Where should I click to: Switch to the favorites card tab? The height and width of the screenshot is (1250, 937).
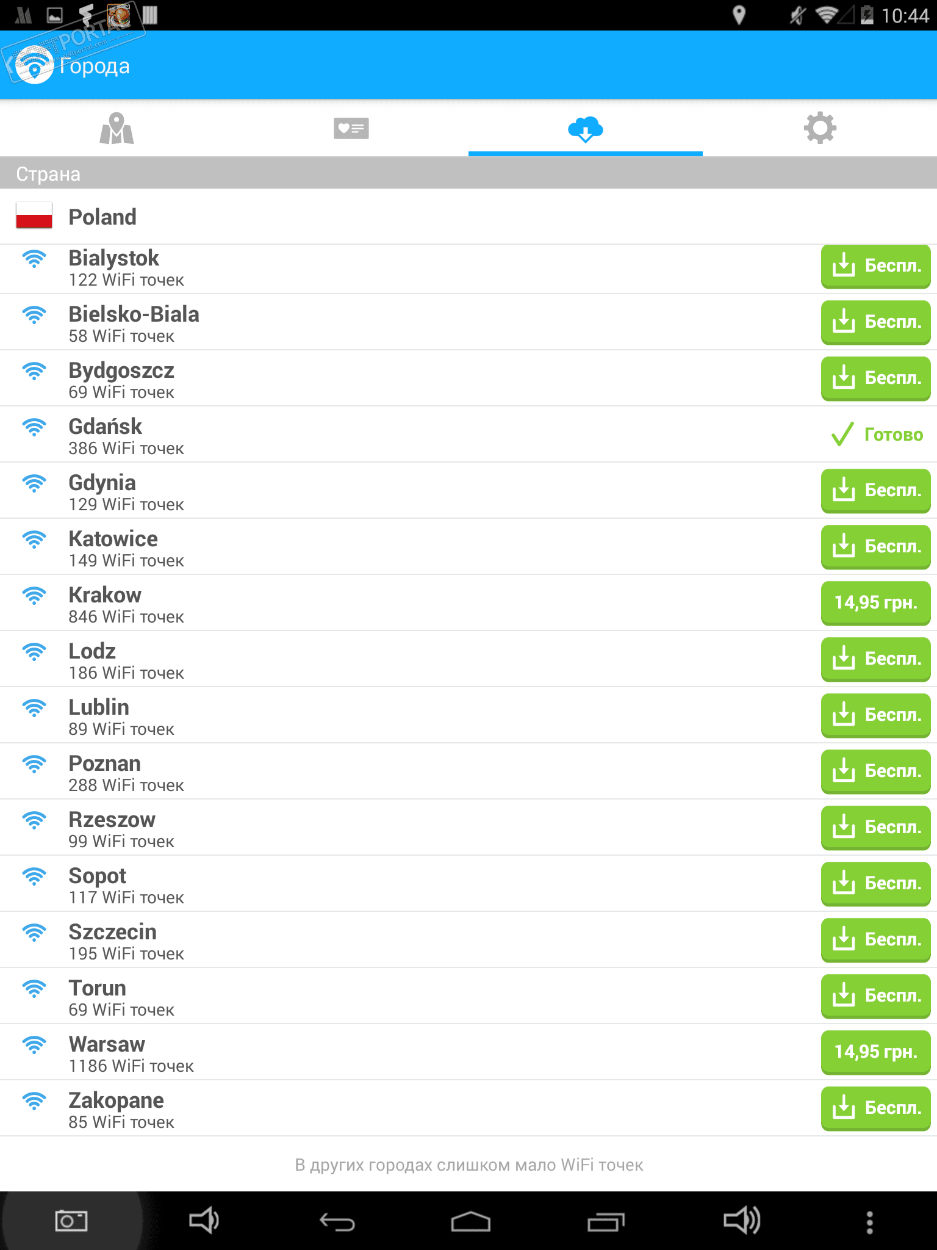point(351,128)
